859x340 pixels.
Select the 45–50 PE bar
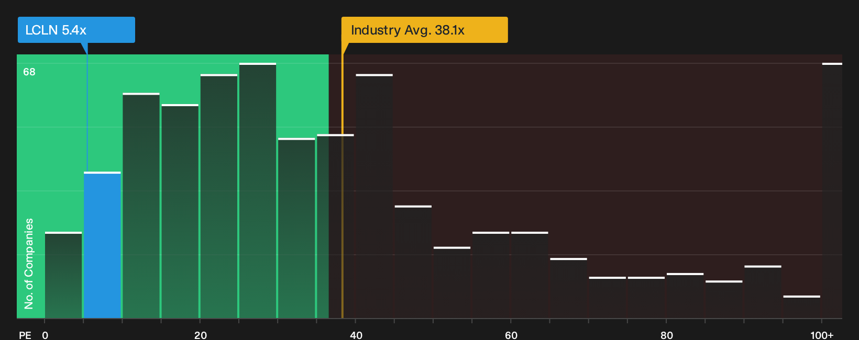tap(413, 262)
